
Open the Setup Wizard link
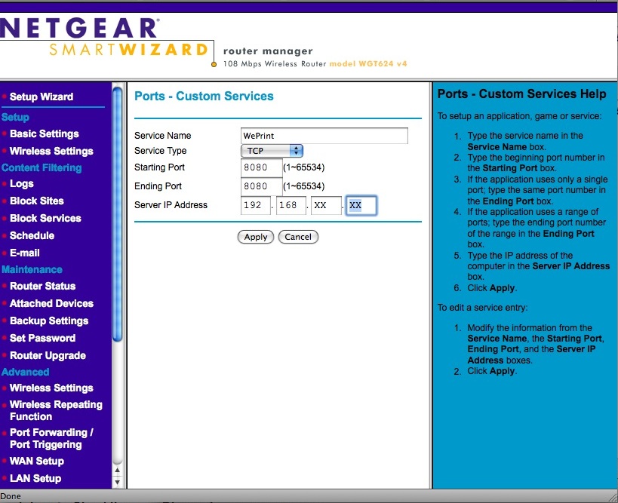coord(42,97)
